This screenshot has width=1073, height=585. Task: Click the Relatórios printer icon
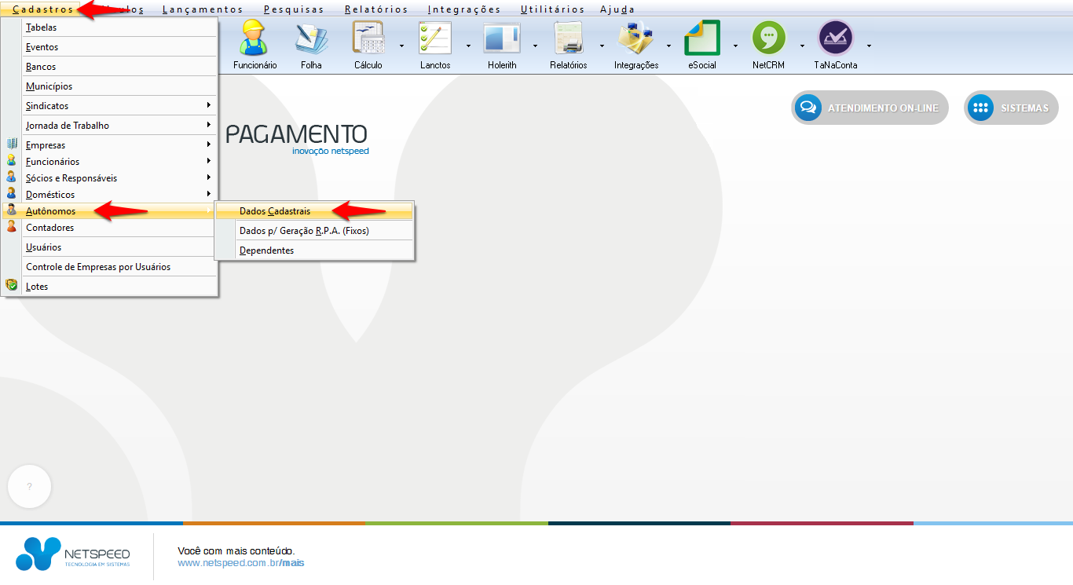[x=568, y=38]
